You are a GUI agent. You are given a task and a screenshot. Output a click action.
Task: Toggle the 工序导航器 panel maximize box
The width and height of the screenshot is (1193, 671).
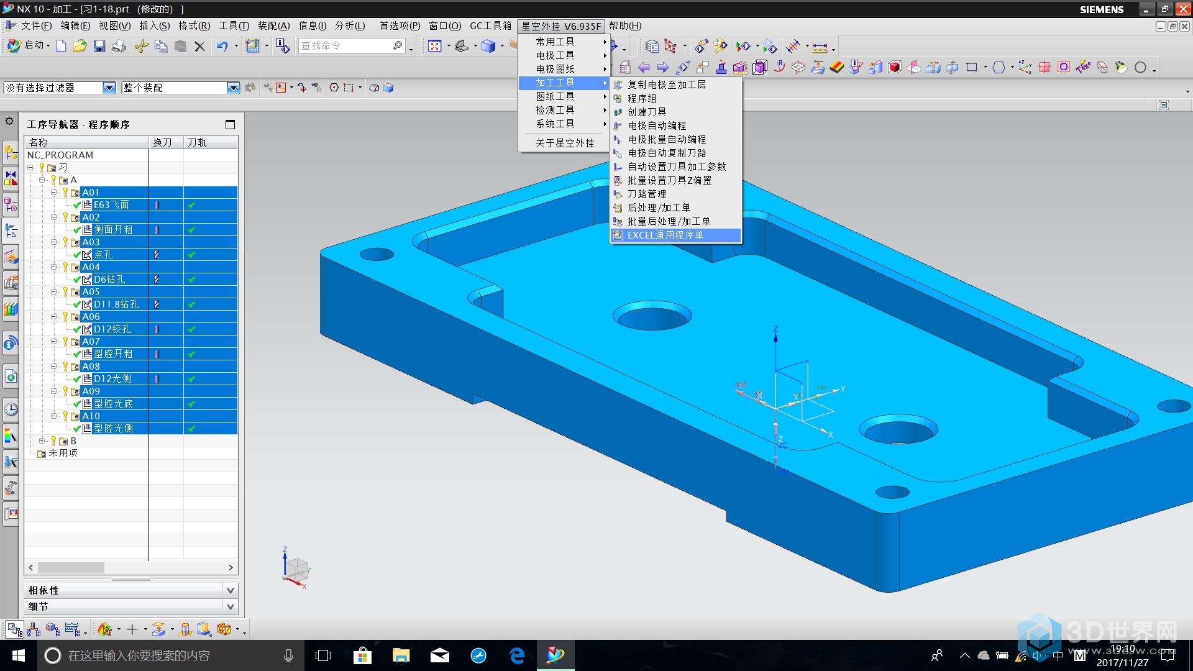click(230, 124)
